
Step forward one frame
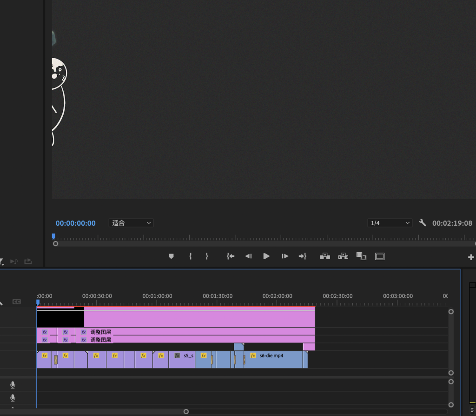(285, 256)
